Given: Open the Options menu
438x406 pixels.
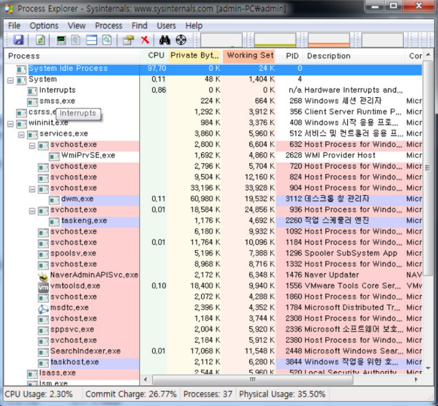Looking at the screenshot, I should click(44, 26).
